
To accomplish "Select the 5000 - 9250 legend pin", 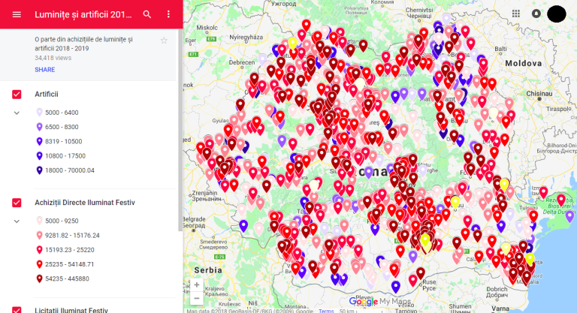I will coord(39,221).
